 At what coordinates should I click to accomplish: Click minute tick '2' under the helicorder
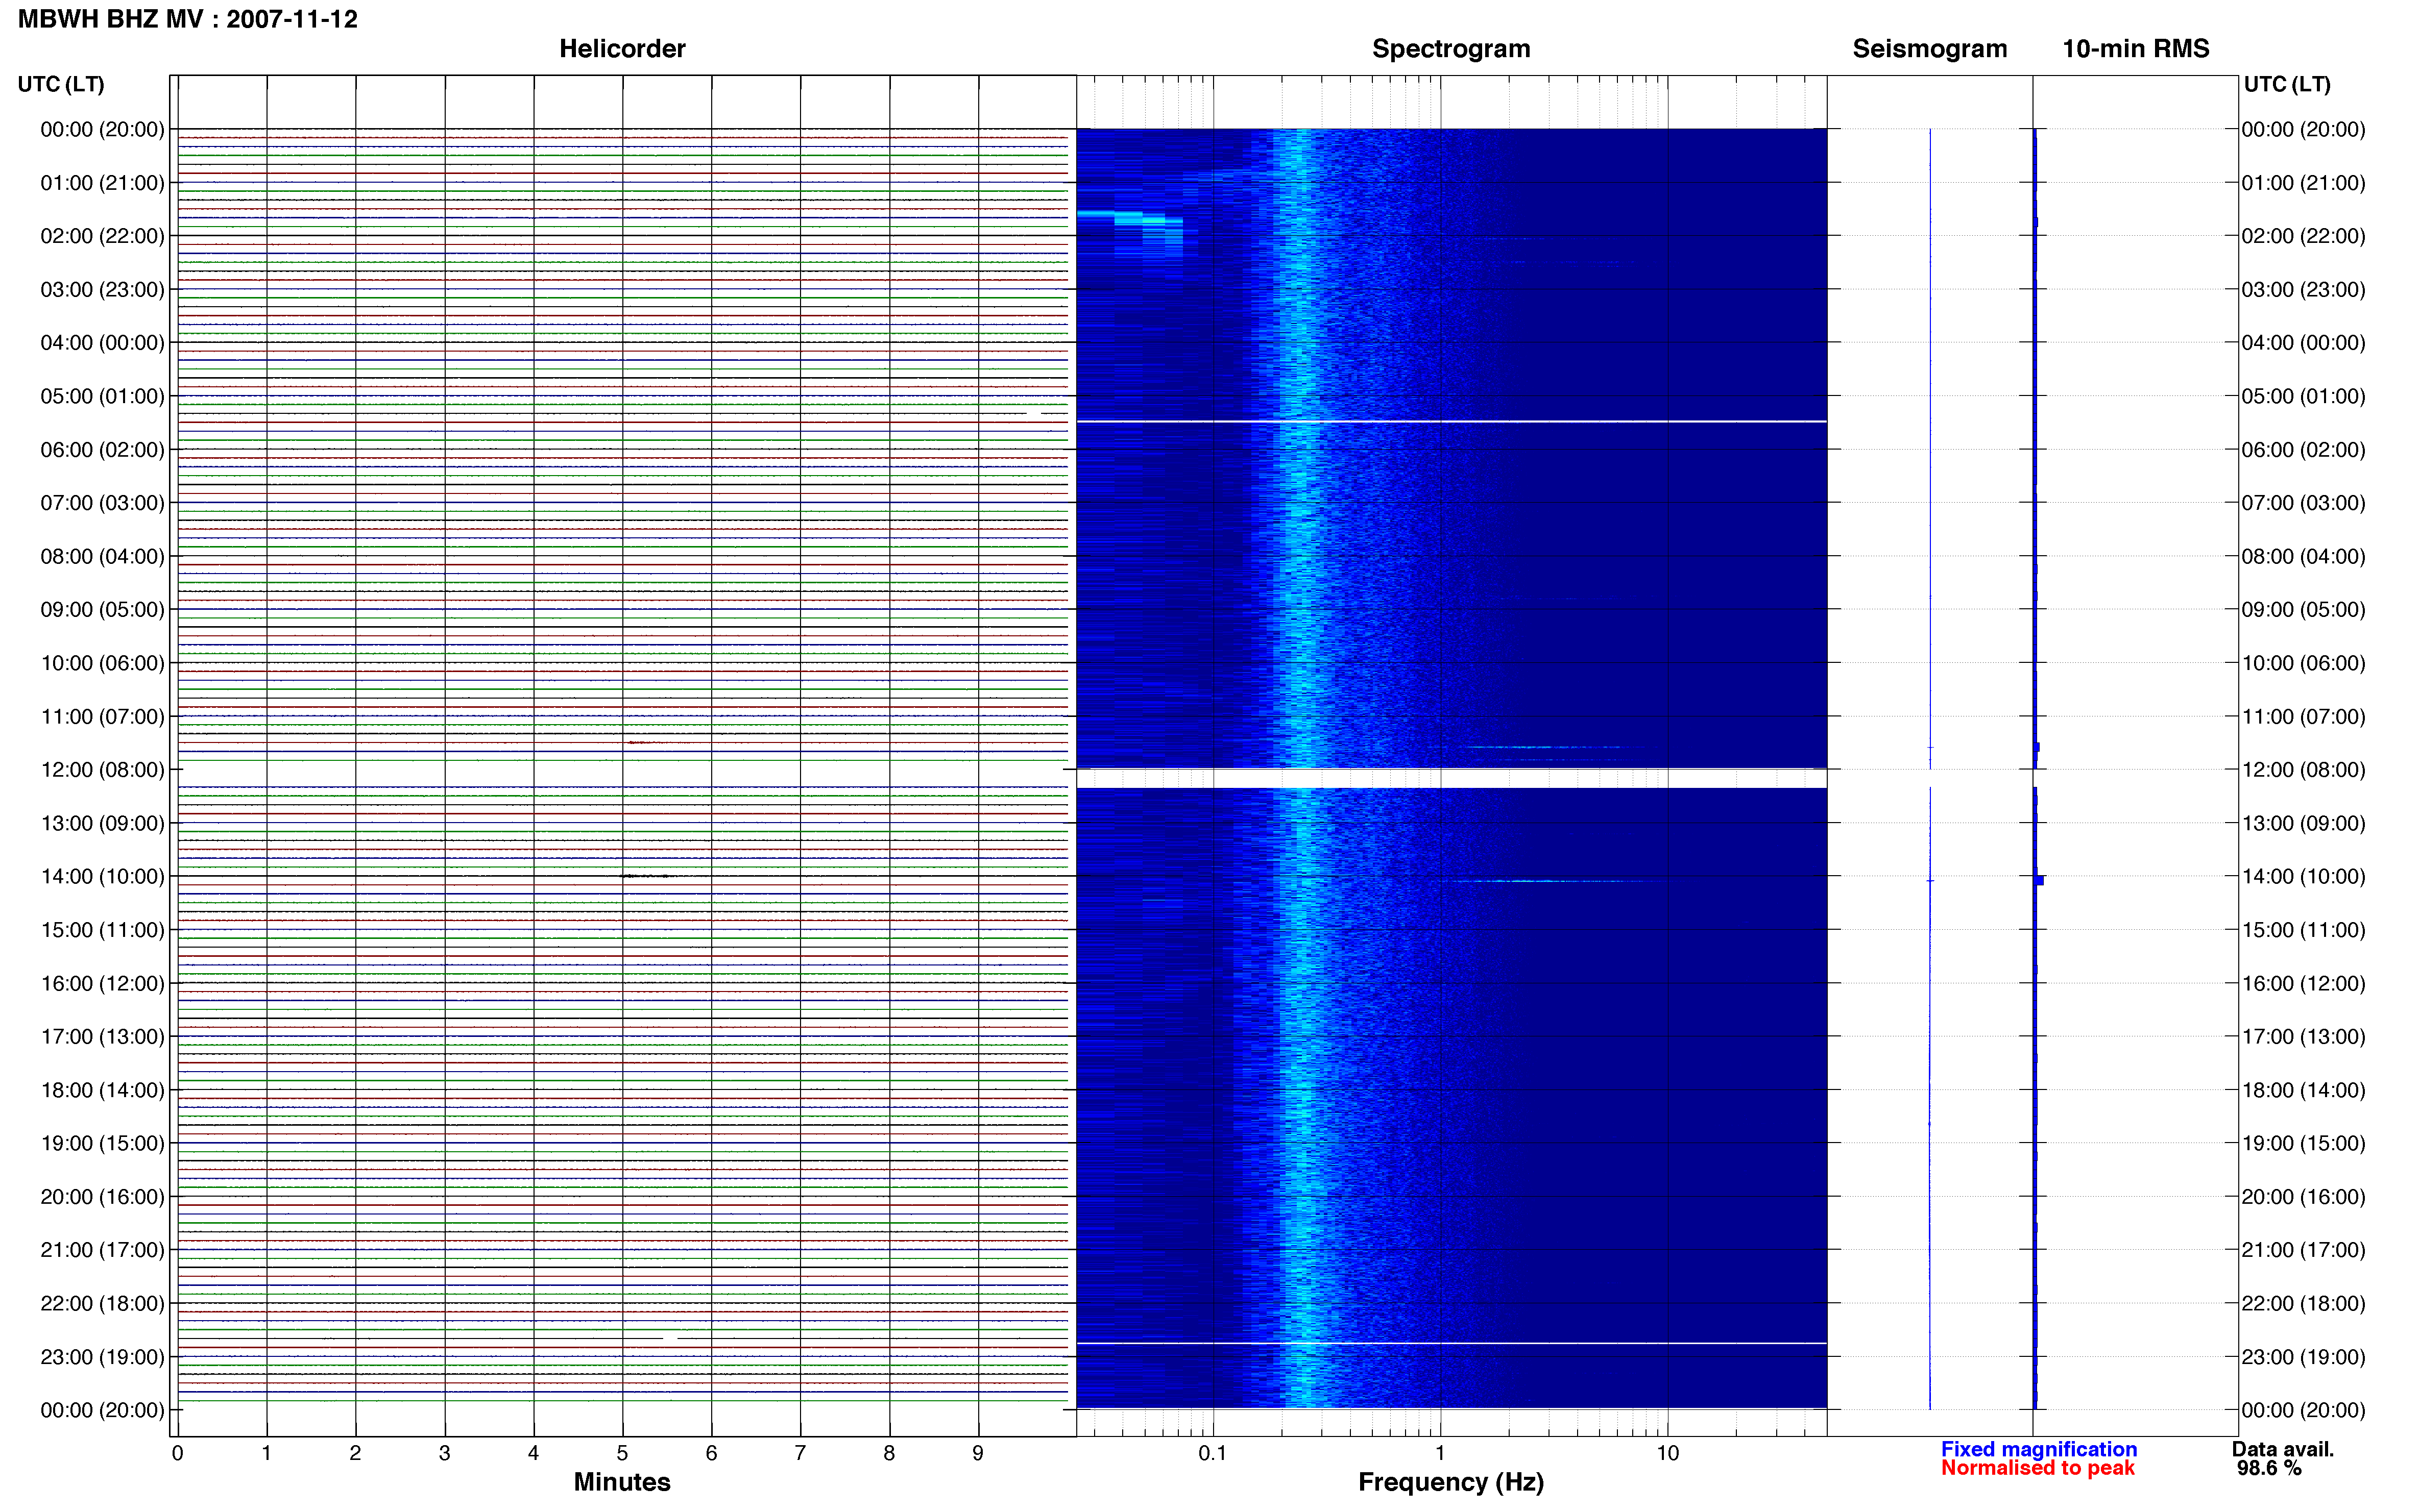pyautogui.click(x=355, y=1453)
